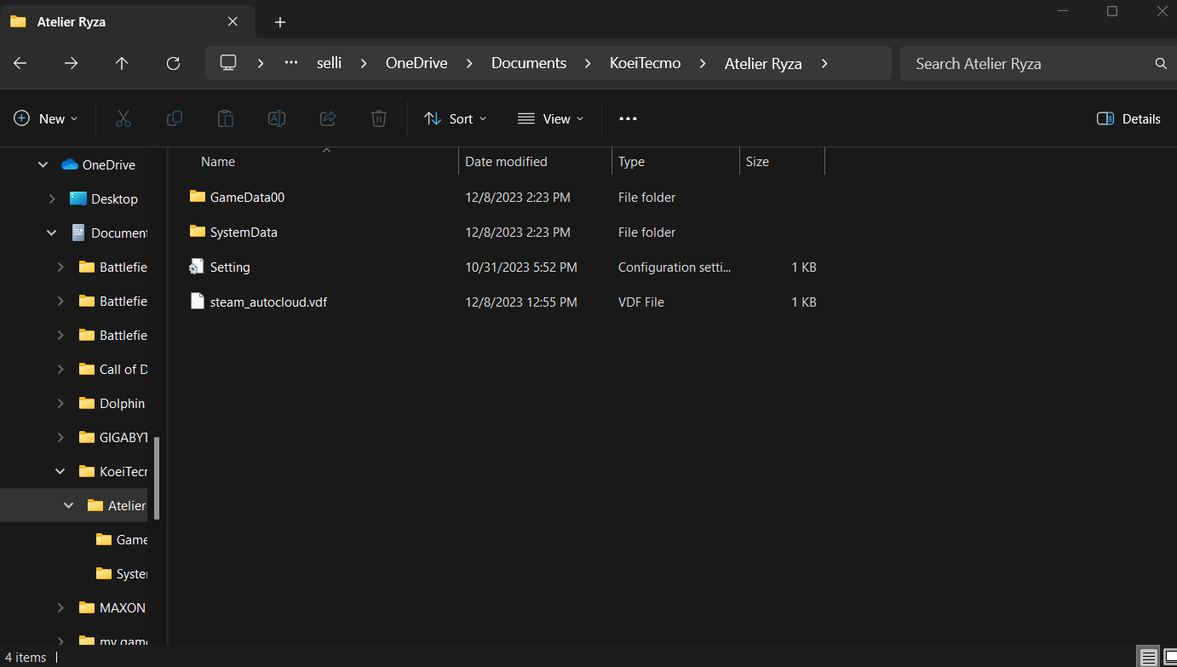Screen dimensions: 1177x667
Task: Toggle the Details pane
Action: click(x=1128, y=118)
